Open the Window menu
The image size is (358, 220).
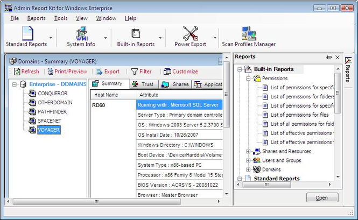click(106, 18)
